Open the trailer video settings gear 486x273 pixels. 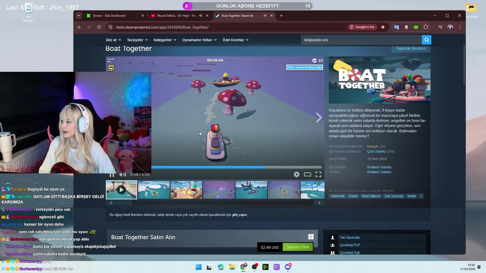point(297,174)
